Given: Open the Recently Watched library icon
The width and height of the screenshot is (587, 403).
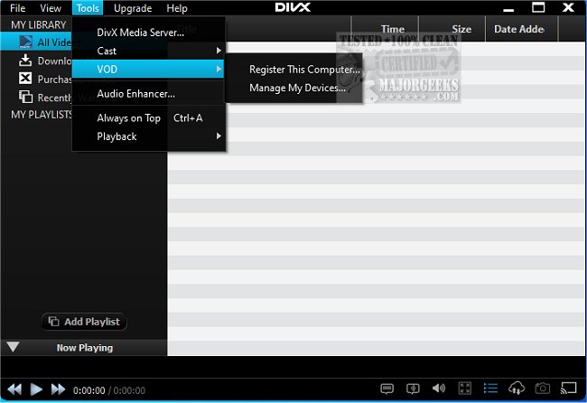Looking at the screenshot, I should pyautogui.click(x=25, y=97).
